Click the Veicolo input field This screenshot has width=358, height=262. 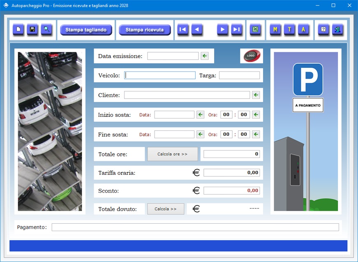tap(160, 75)
